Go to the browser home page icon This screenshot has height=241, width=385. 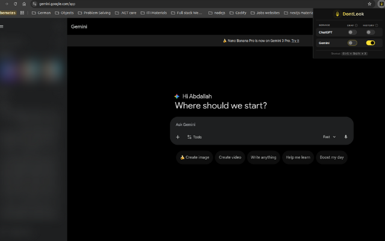(24, 4)
